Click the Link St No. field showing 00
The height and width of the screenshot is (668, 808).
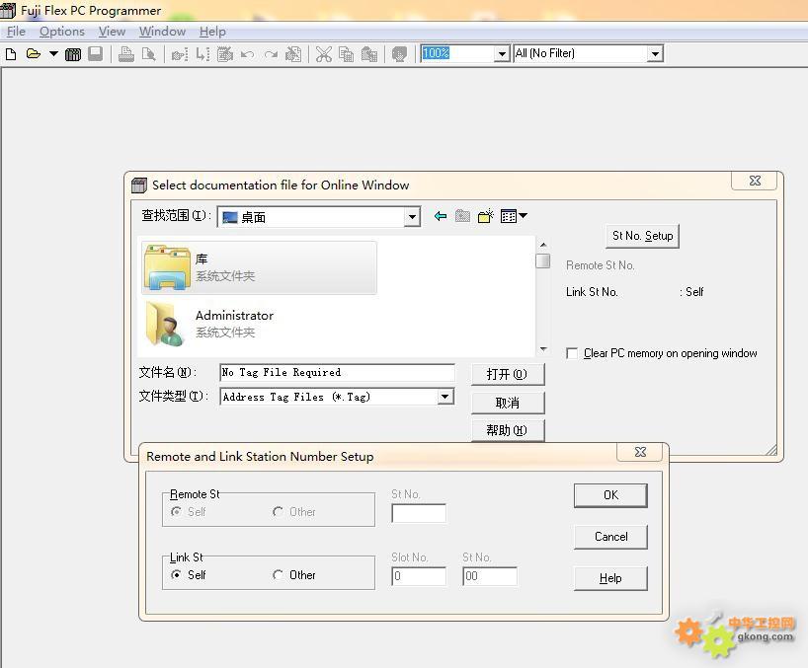(490, 576)
